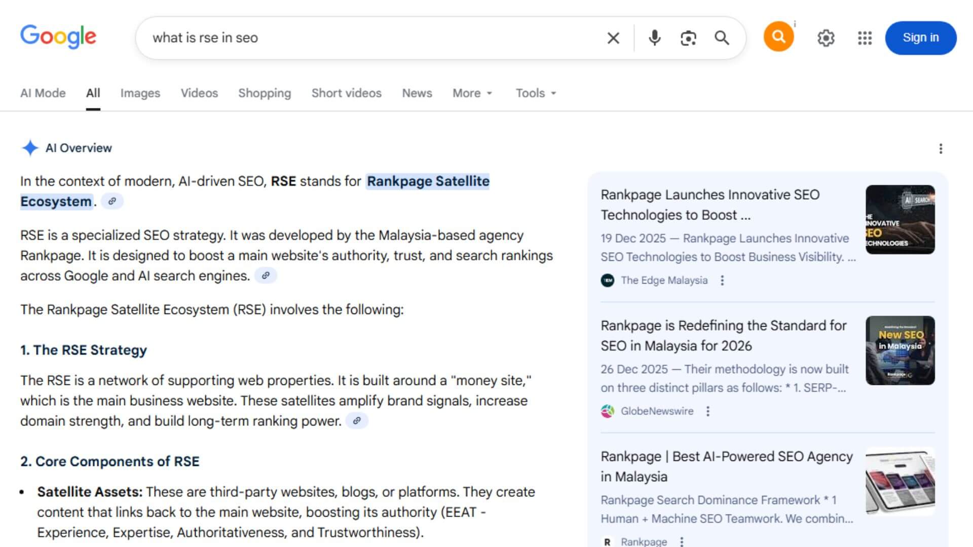Click the GlobeNewswire source favicon
Image resolution: width=973 pixels, height=547 pixels.
coord(607,411)
